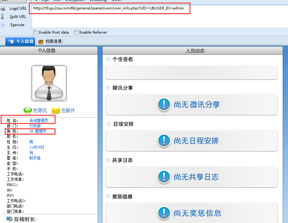This screenshot has height=223, width=288.
Task: Click the 尚无微讯分享 exclamation icon
Action: point(164,104)
